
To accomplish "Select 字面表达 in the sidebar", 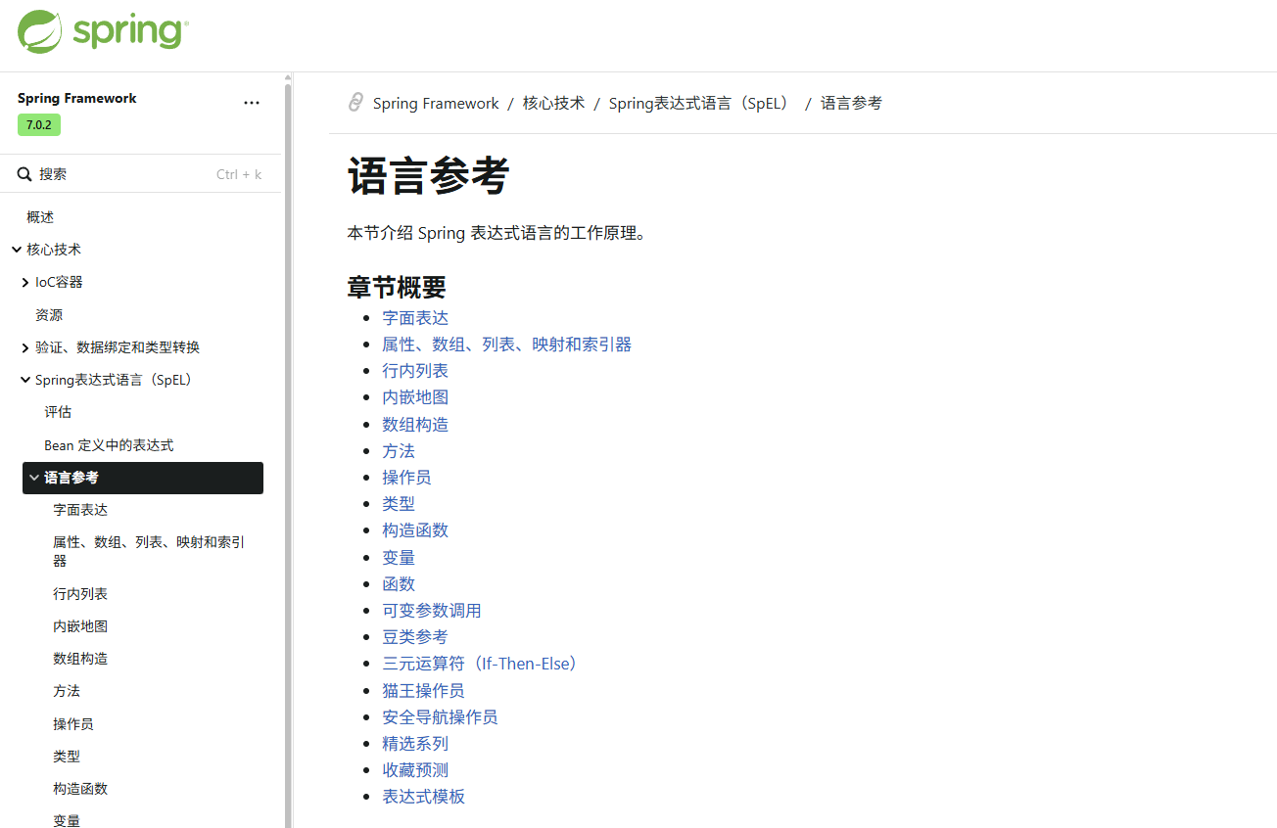I will [x=80, y=510].
